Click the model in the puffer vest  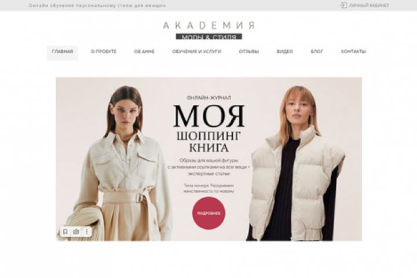297,165
